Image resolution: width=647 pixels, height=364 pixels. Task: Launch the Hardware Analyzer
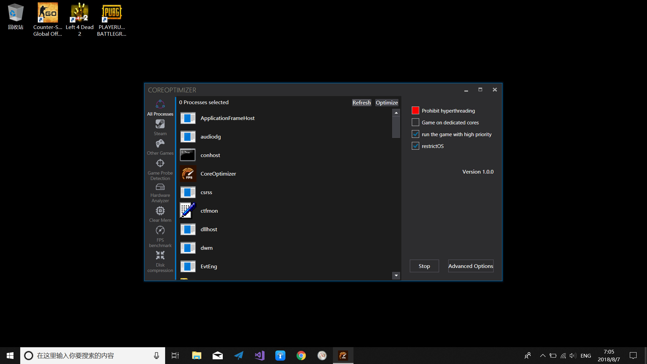pyautogui.click(x=160, y=192)
